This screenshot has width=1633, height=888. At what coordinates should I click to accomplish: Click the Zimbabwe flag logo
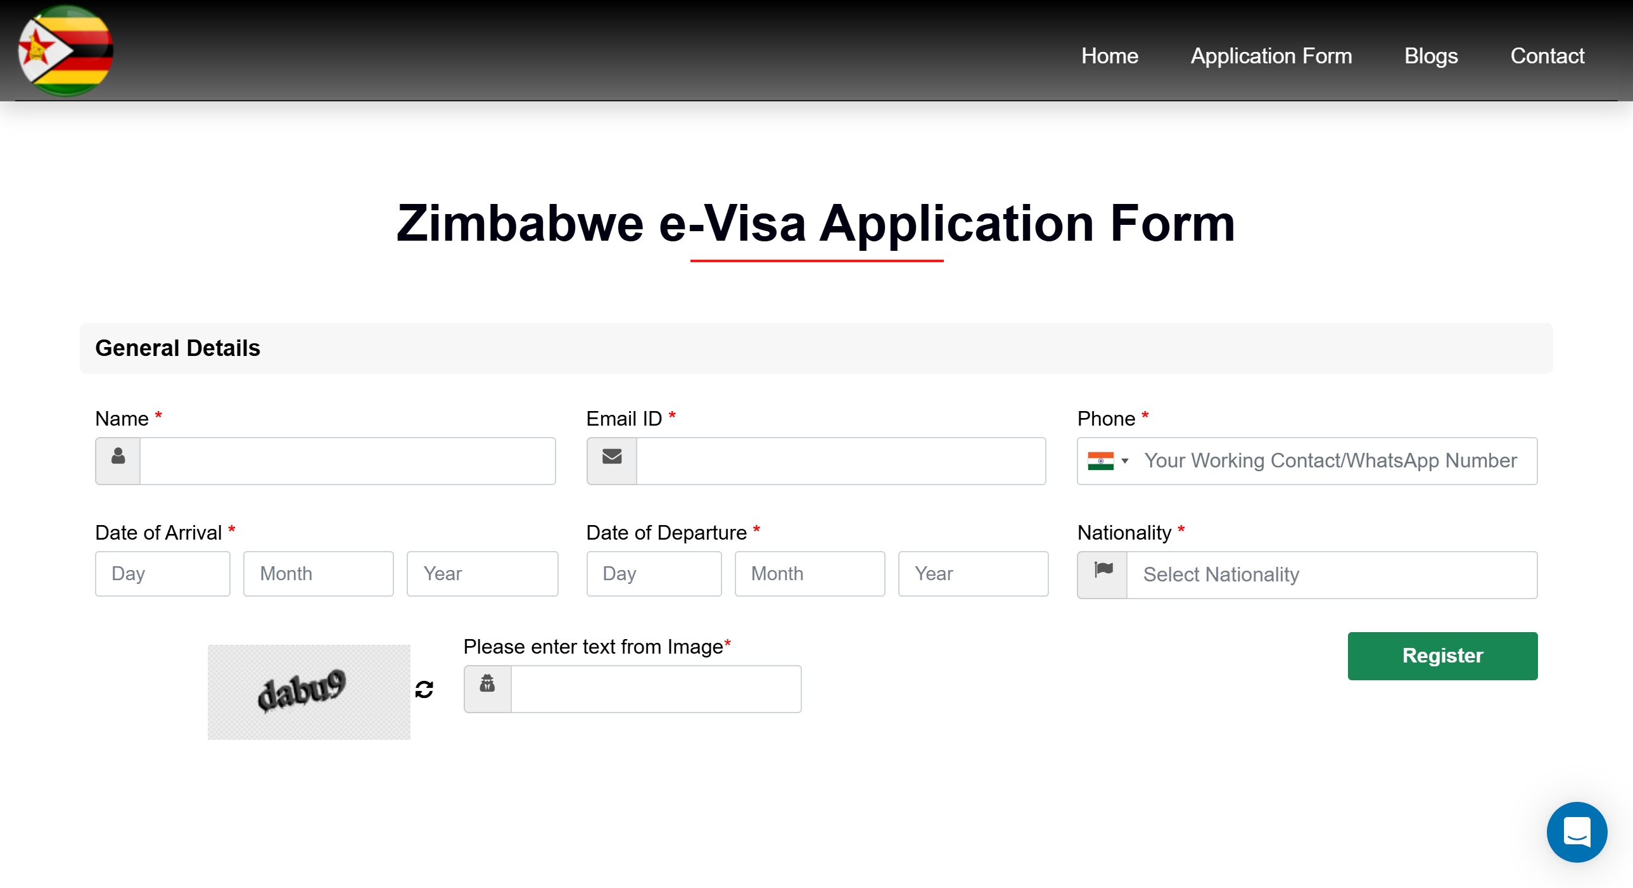tap(65, 51)
